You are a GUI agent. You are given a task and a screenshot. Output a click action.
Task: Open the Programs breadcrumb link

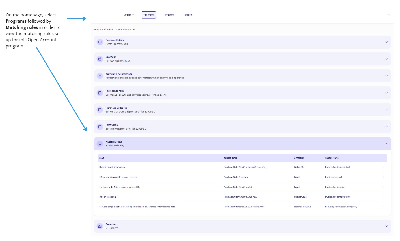pos(109,29)
